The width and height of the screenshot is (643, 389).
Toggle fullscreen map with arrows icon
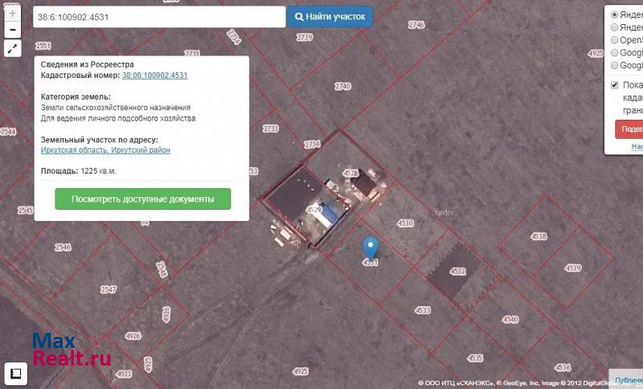pyautogui.click(x=12, y=49)
